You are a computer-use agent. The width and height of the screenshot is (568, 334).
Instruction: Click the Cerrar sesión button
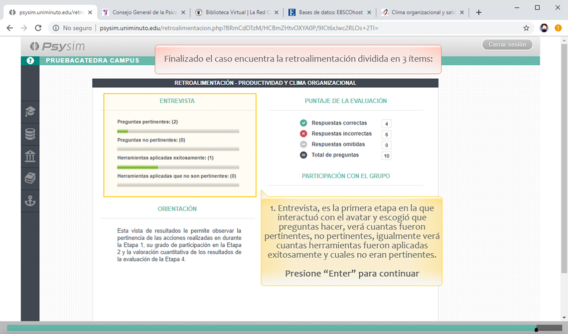pyautogui.click(x=507, y=44)
